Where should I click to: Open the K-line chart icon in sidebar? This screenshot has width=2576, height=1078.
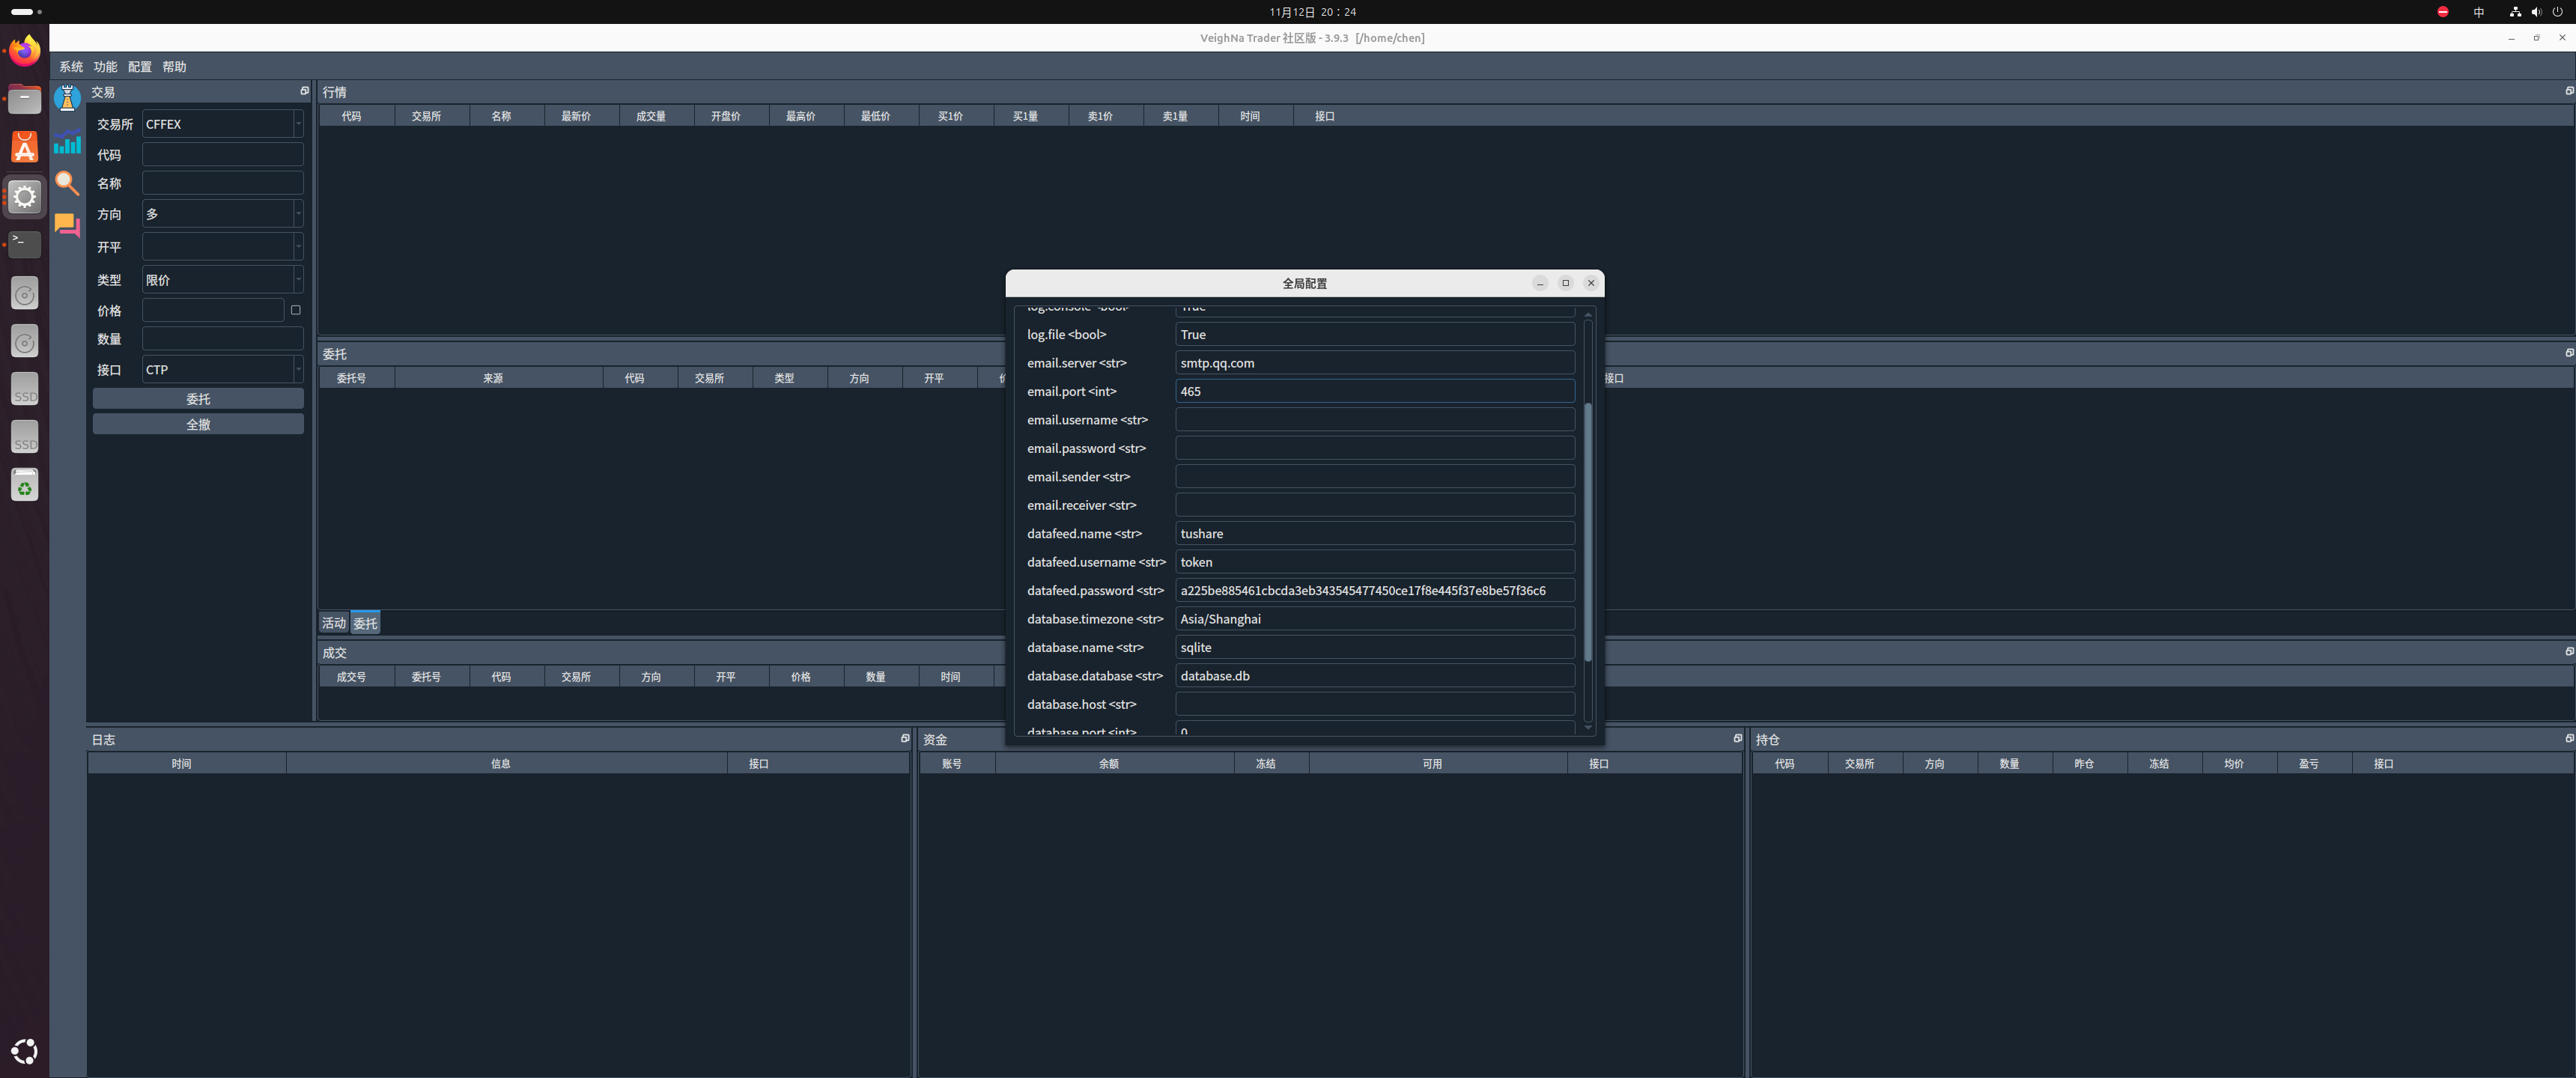(x=67, y=142)
